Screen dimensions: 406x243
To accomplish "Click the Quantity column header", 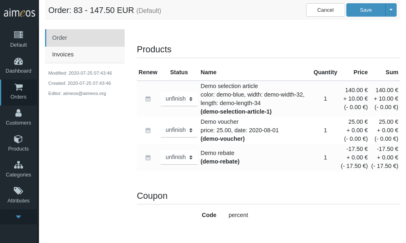I will point(325,72).
